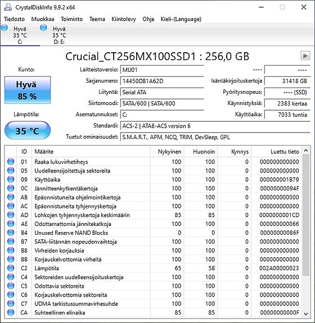Viewport: 315px width, 323px height.
Task: Open the Kieli-(Language) menu
Action: pos(181,19)
